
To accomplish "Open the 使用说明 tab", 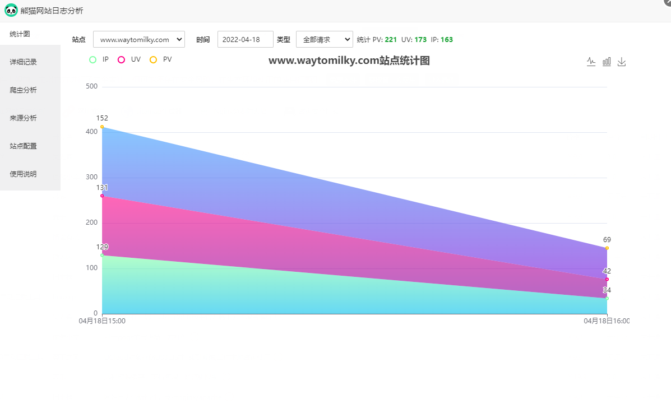I will click(x=30, y=174).
